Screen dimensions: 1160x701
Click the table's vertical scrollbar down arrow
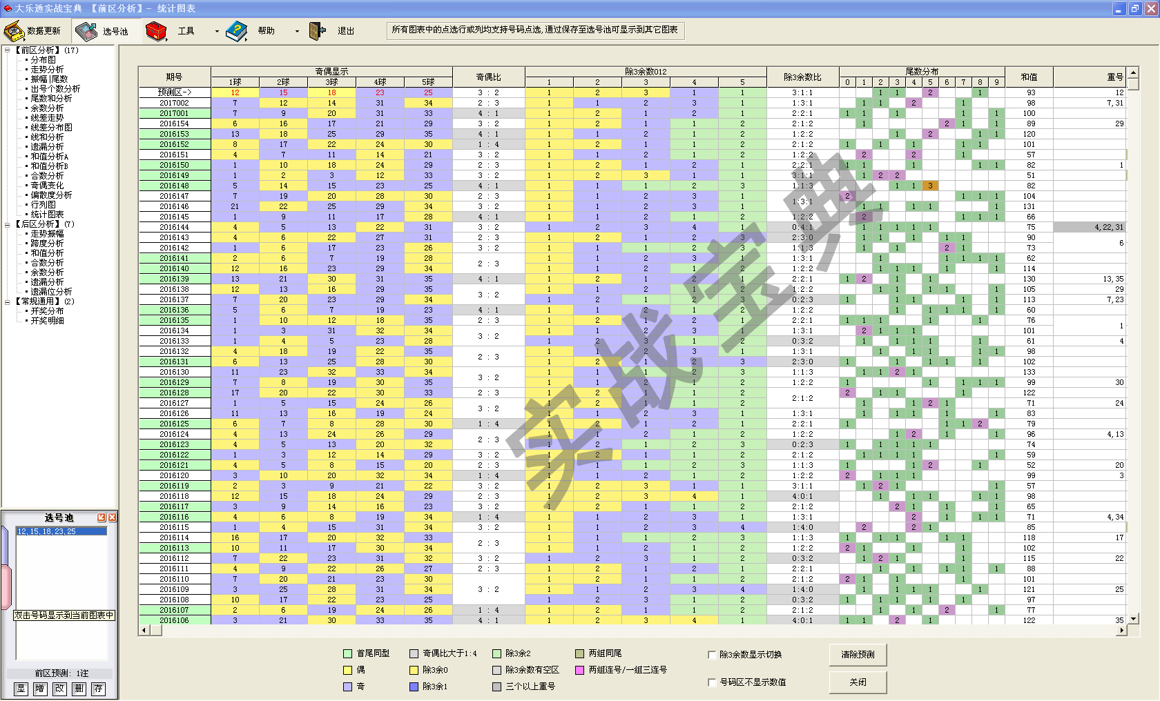(1133, 619)
